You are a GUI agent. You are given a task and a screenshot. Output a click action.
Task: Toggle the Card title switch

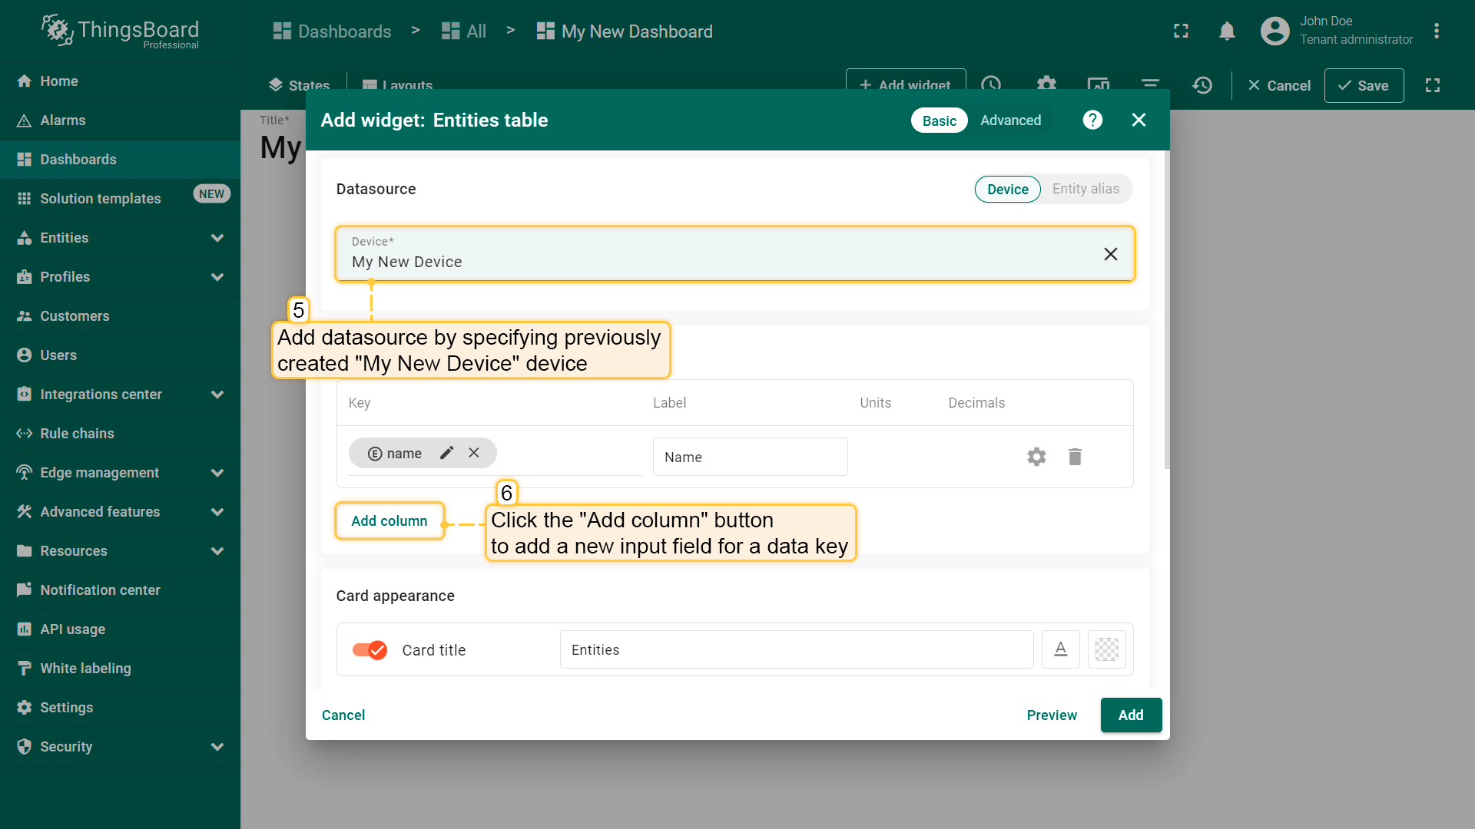(370, 650)
